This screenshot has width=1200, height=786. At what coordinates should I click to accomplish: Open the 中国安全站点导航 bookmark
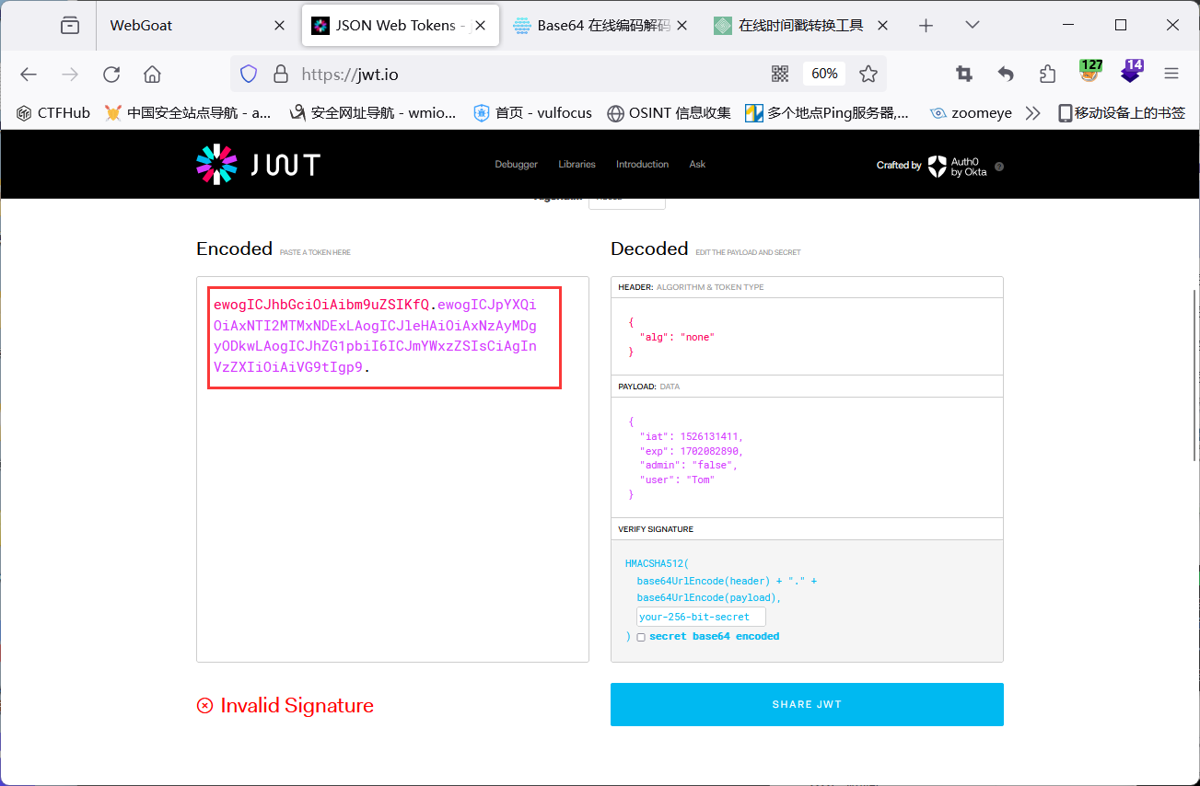(188, 113)
